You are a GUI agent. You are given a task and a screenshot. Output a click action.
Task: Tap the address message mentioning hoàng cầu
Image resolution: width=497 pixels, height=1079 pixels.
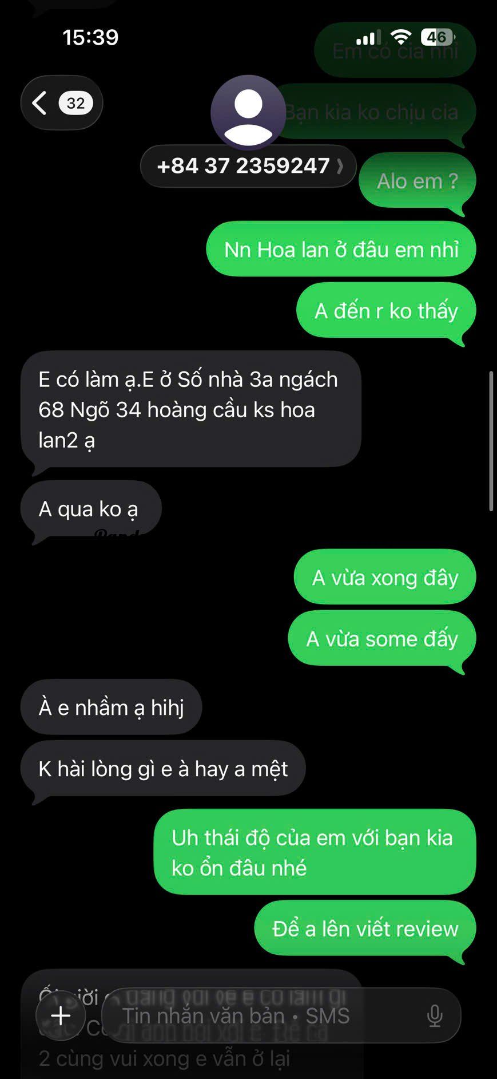(x=191, y=410)
